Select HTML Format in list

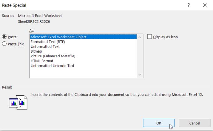[42, 61]
